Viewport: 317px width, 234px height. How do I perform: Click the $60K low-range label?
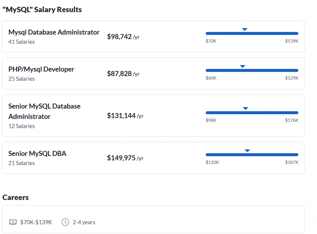coord(211,78)
